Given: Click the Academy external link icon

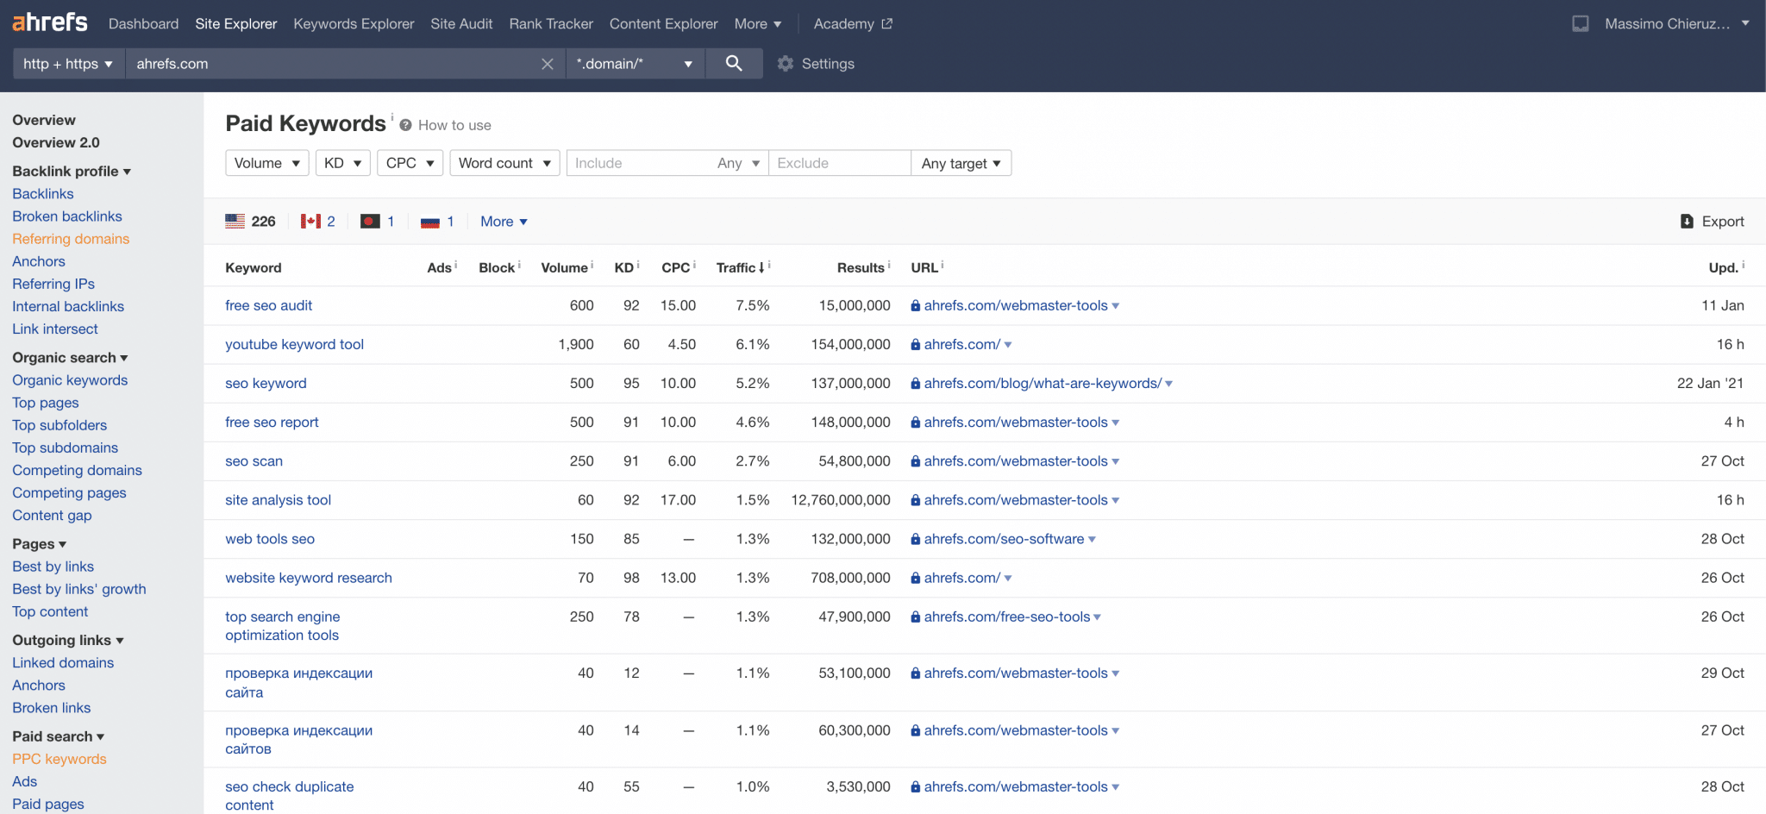Looking at the screenshot, I should 886,24.
